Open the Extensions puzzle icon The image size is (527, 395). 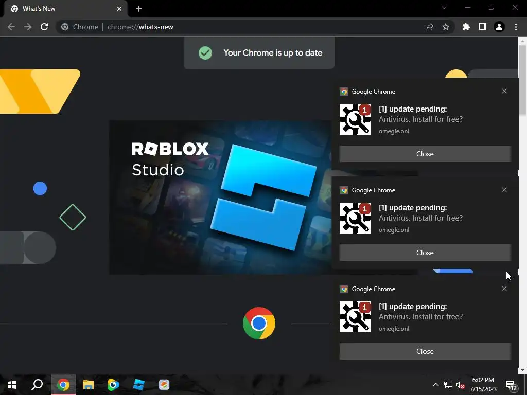tap(466, 27)
